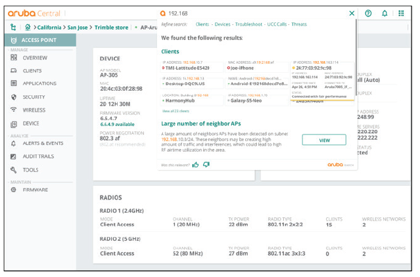
Task: Click the Clients laptop icon
Action: tap(14, 71)
